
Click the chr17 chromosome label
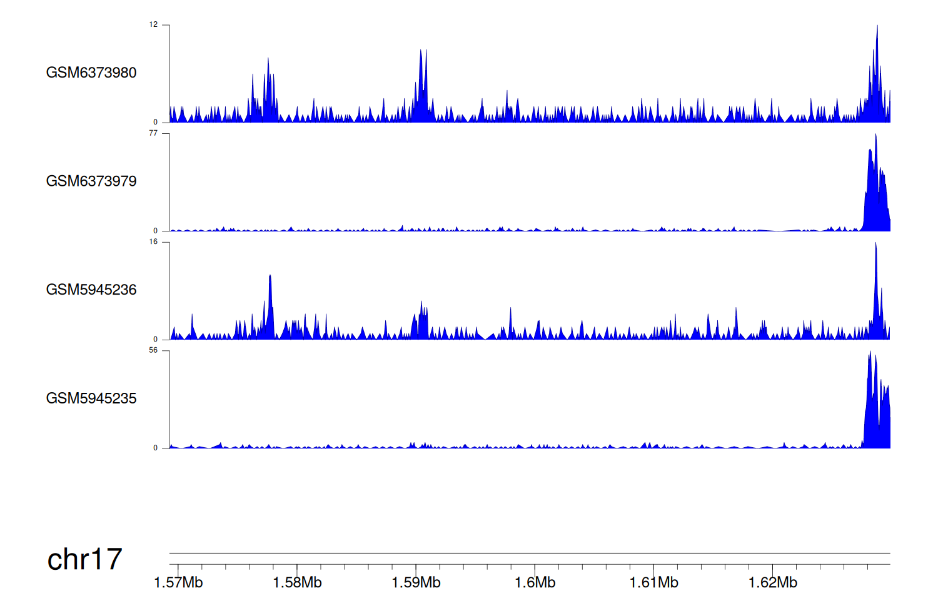(84, 559)
